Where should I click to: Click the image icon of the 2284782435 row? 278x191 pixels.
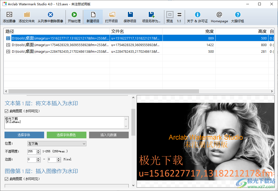tap(8, 52)
